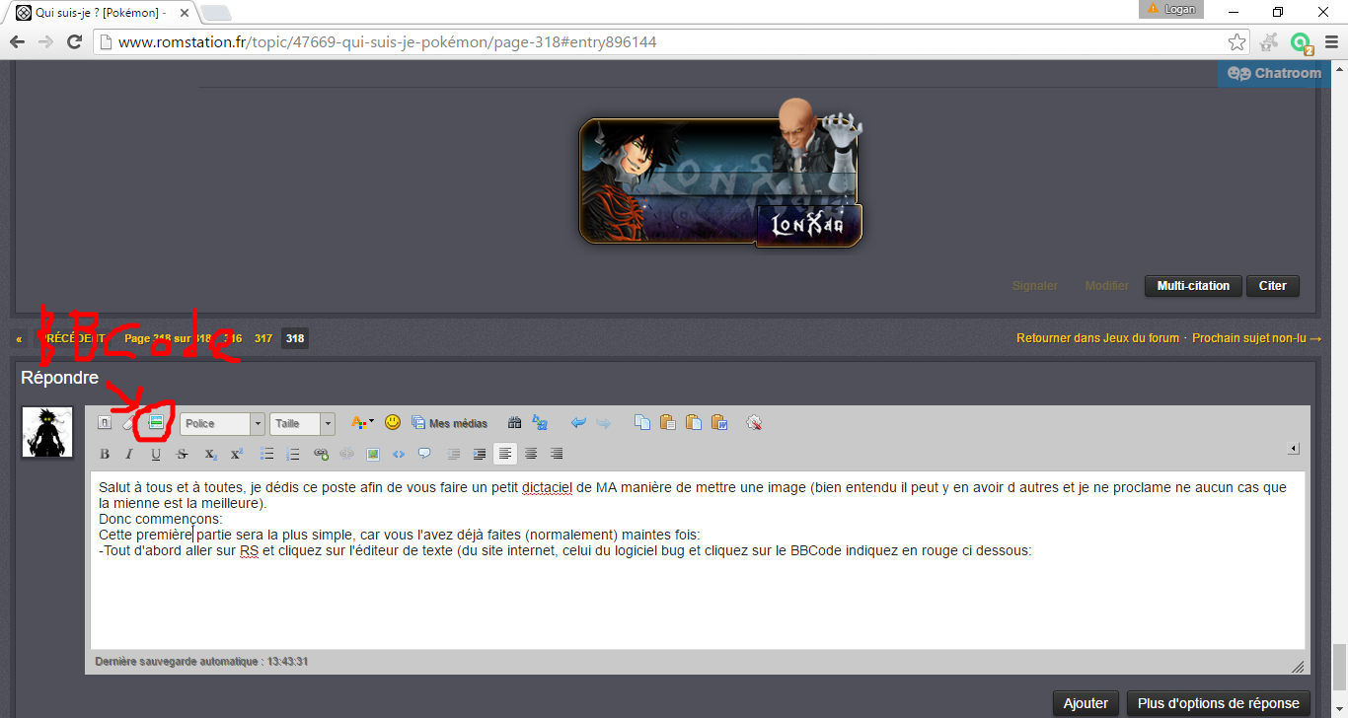The image size is (1348, 718).
Task: Click the Increase indent icon
Action: (x=480, y=454)
